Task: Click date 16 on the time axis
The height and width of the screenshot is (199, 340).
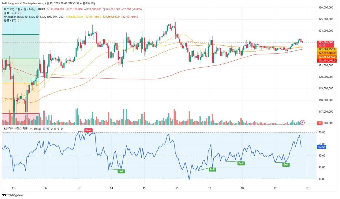Action: (x=177, y=188)
